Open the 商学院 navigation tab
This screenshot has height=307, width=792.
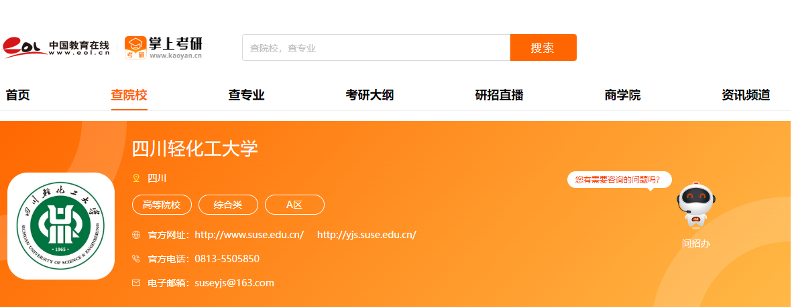click(x=622, y=95)
